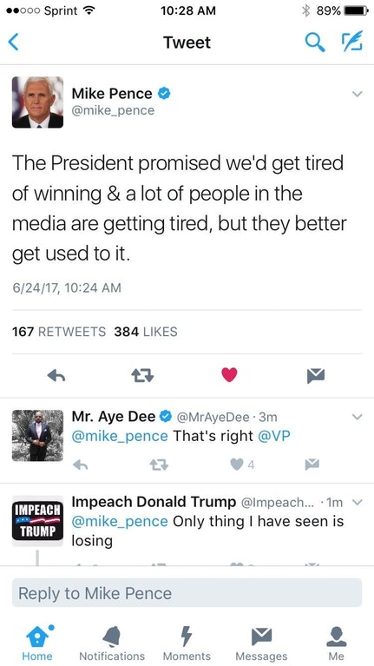Compose a new tweet with quill icon
374x666 pixels.
(352, 41)
